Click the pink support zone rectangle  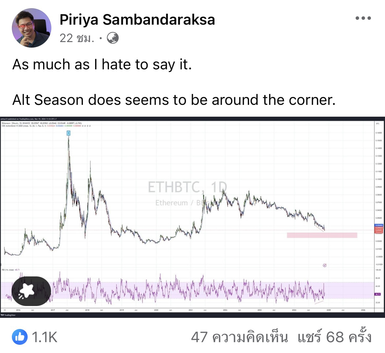321,235
